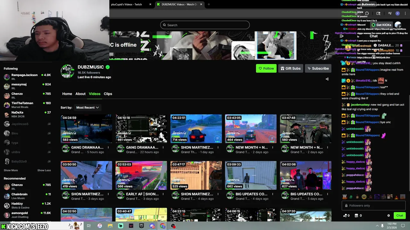Open the 03:09:33 video thumbnail
Screen dimensions: 410x230
[251, 175]
